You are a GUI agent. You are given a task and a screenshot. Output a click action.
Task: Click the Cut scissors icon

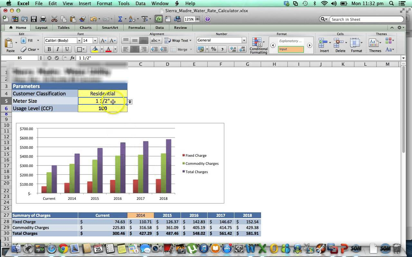pos(54,19)
